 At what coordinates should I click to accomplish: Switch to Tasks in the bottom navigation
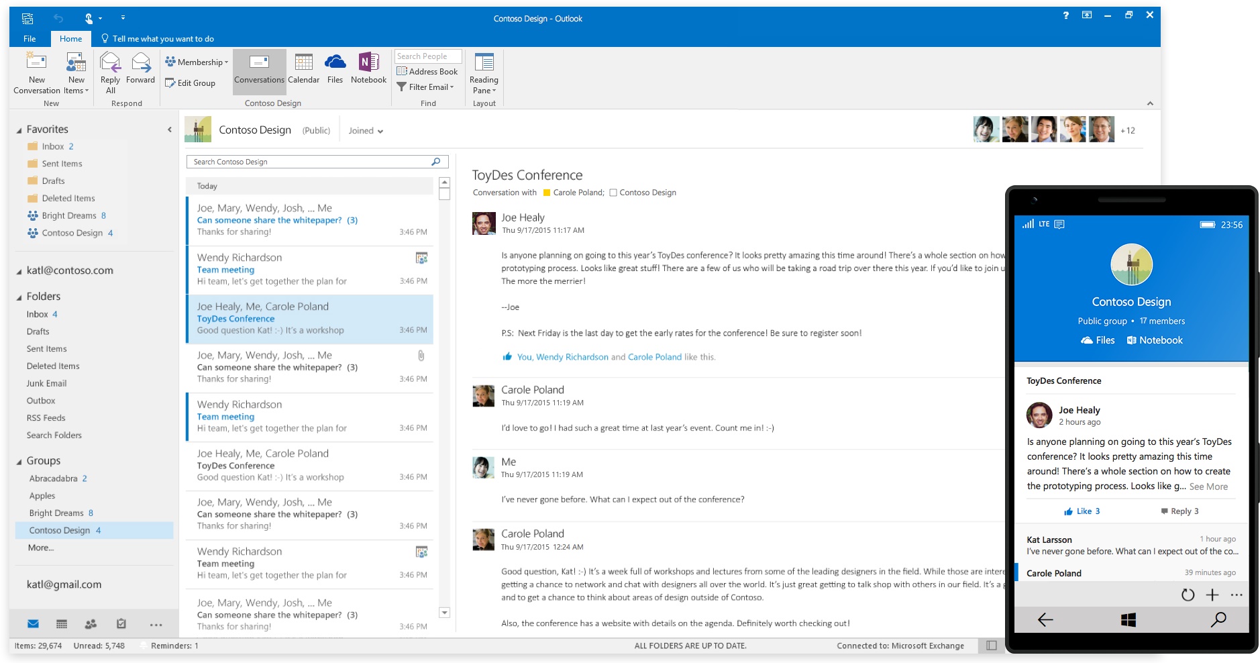[x=121, y=624]
